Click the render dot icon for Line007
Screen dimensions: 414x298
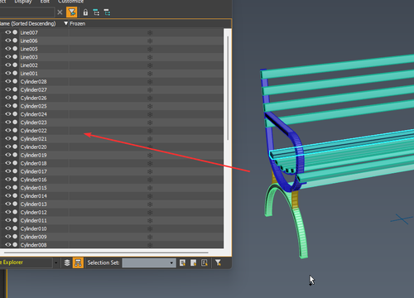coord(15,32)
